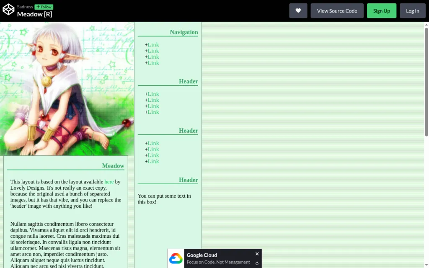Open the Sadness author profile link
The height and width of the screenshot is (268, 429).
coord(25,7)
